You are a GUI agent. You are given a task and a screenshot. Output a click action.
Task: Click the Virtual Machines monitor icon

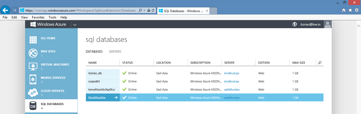pos(33,66)
